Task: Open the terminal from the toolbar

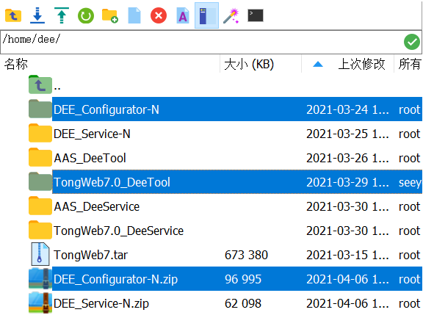Action: click(x=256, y=15)
